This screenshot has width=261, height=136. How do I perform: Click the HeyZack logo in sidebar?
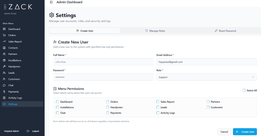pyautogui.click(x=18, y=7)
